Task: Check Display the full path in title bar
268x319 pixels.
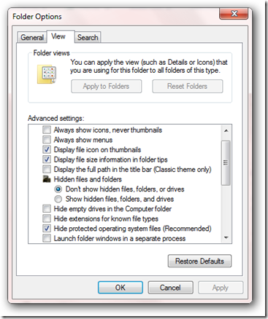Action: (x=47, y=169)
